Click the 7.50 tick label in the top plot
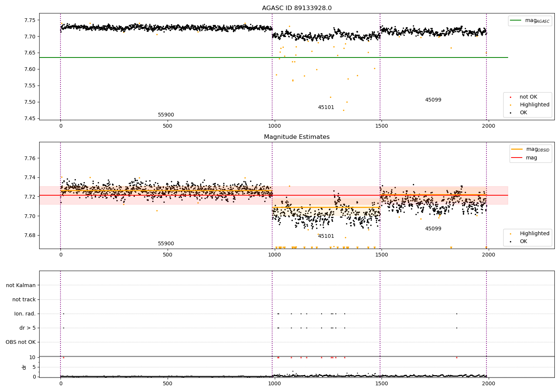 (x=29, y=102)
